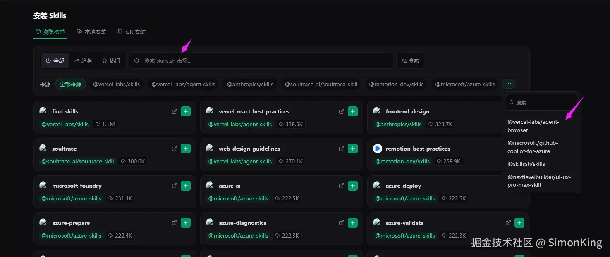This screenshot has height=257, width=610.
Task: Install azure-prepare with green plus
Action: pos(186,223)
